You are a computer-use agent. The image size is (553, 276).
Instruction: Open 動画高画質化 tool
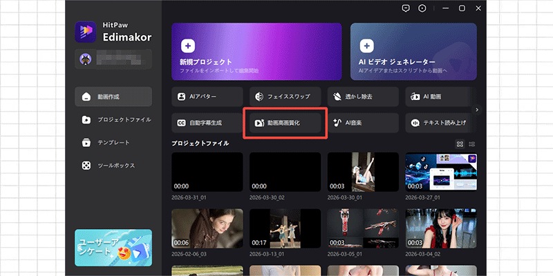coord(285,123)
